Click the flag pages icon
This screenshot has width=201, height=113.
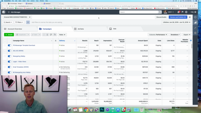pyautogui.click(x=182, y=12)
